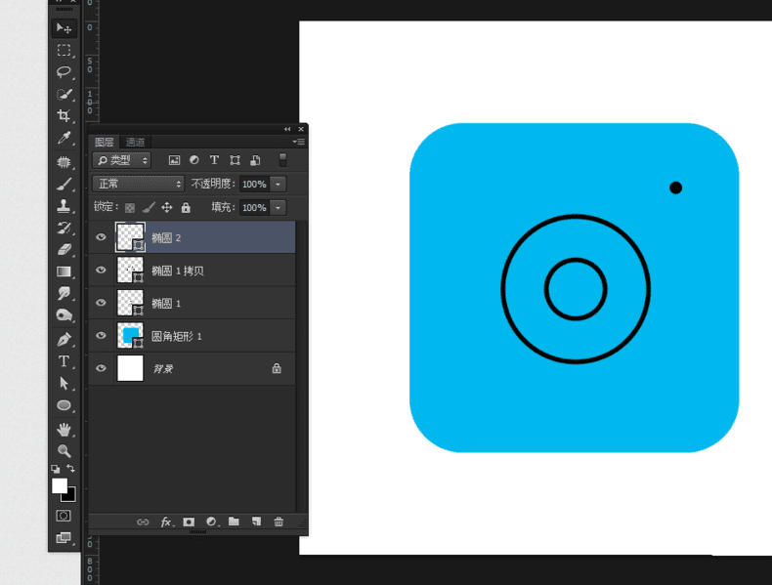The width and height of the screenshot is (772, 585).
Task: Select the Lasso tool
Action: 64,72
